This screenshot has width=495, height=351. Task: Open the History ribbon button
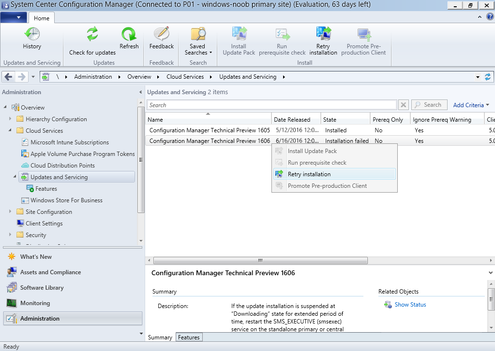pyautogui.click(x=32, y=38)
